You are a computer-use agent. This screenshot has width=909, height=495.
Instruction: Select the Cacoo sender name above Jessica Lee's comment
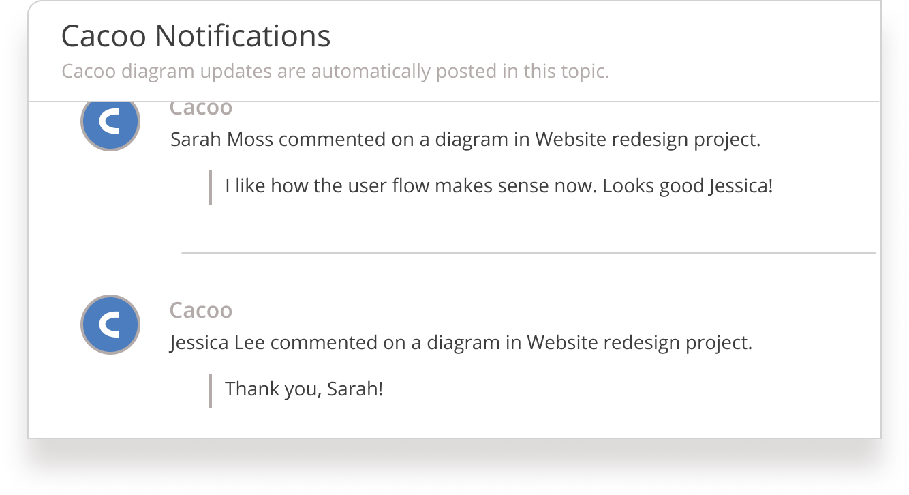click(201, 310)
